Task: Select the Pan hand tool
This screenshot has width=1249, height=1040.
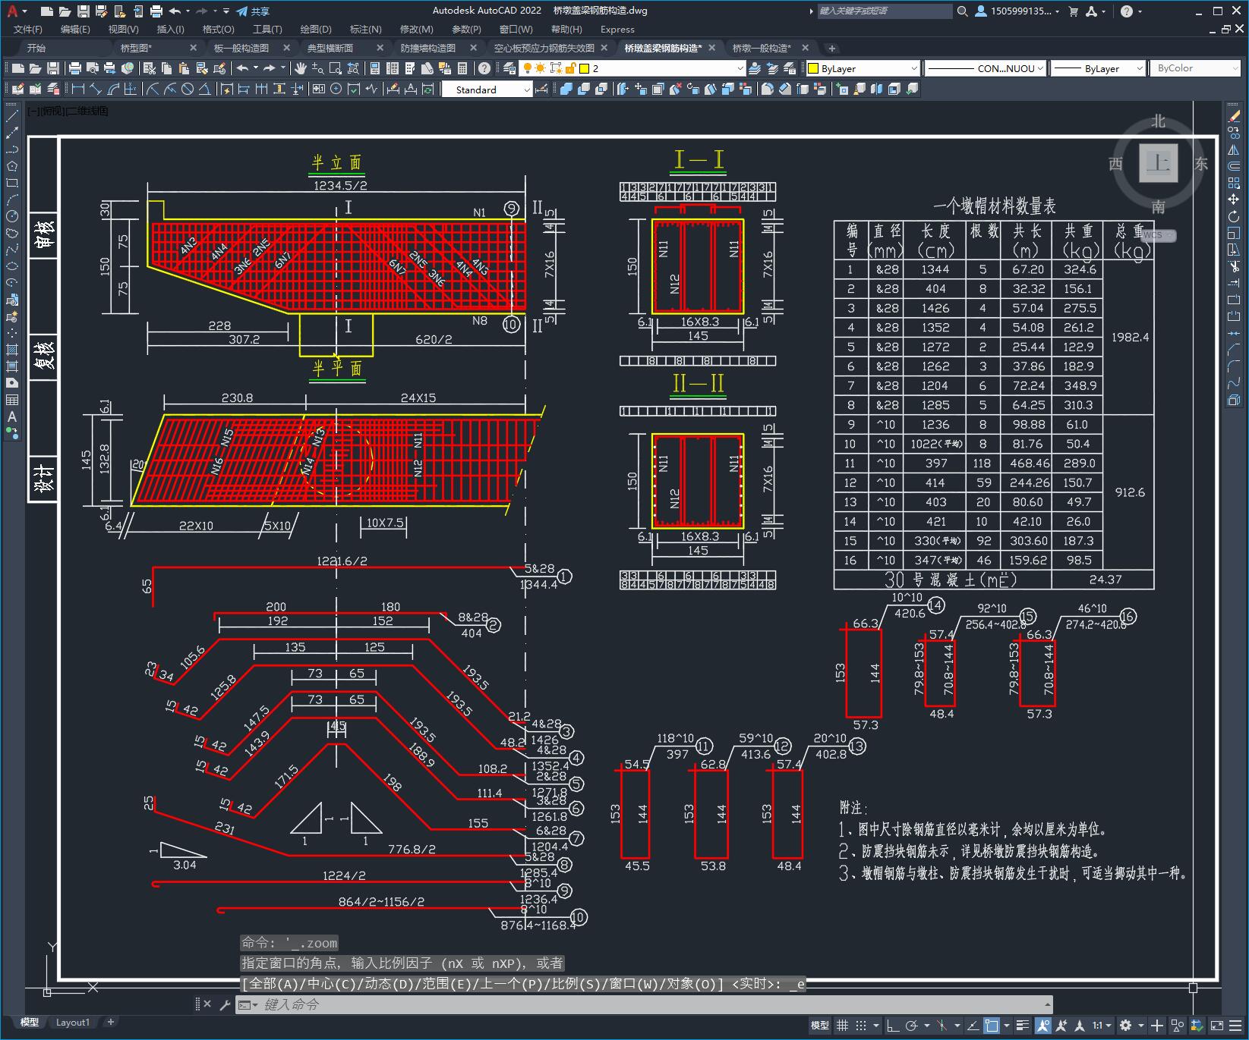Action: coord(301,68)
